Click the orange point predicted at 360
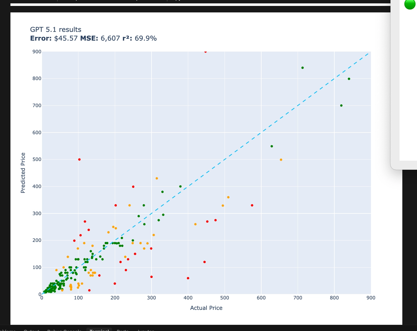 point(228,197)
